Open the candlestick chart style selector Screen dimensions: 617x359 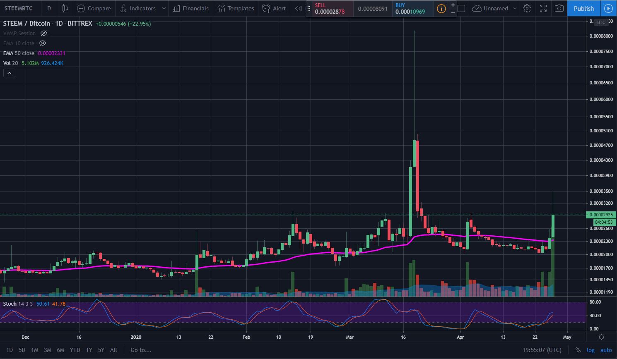65,8
